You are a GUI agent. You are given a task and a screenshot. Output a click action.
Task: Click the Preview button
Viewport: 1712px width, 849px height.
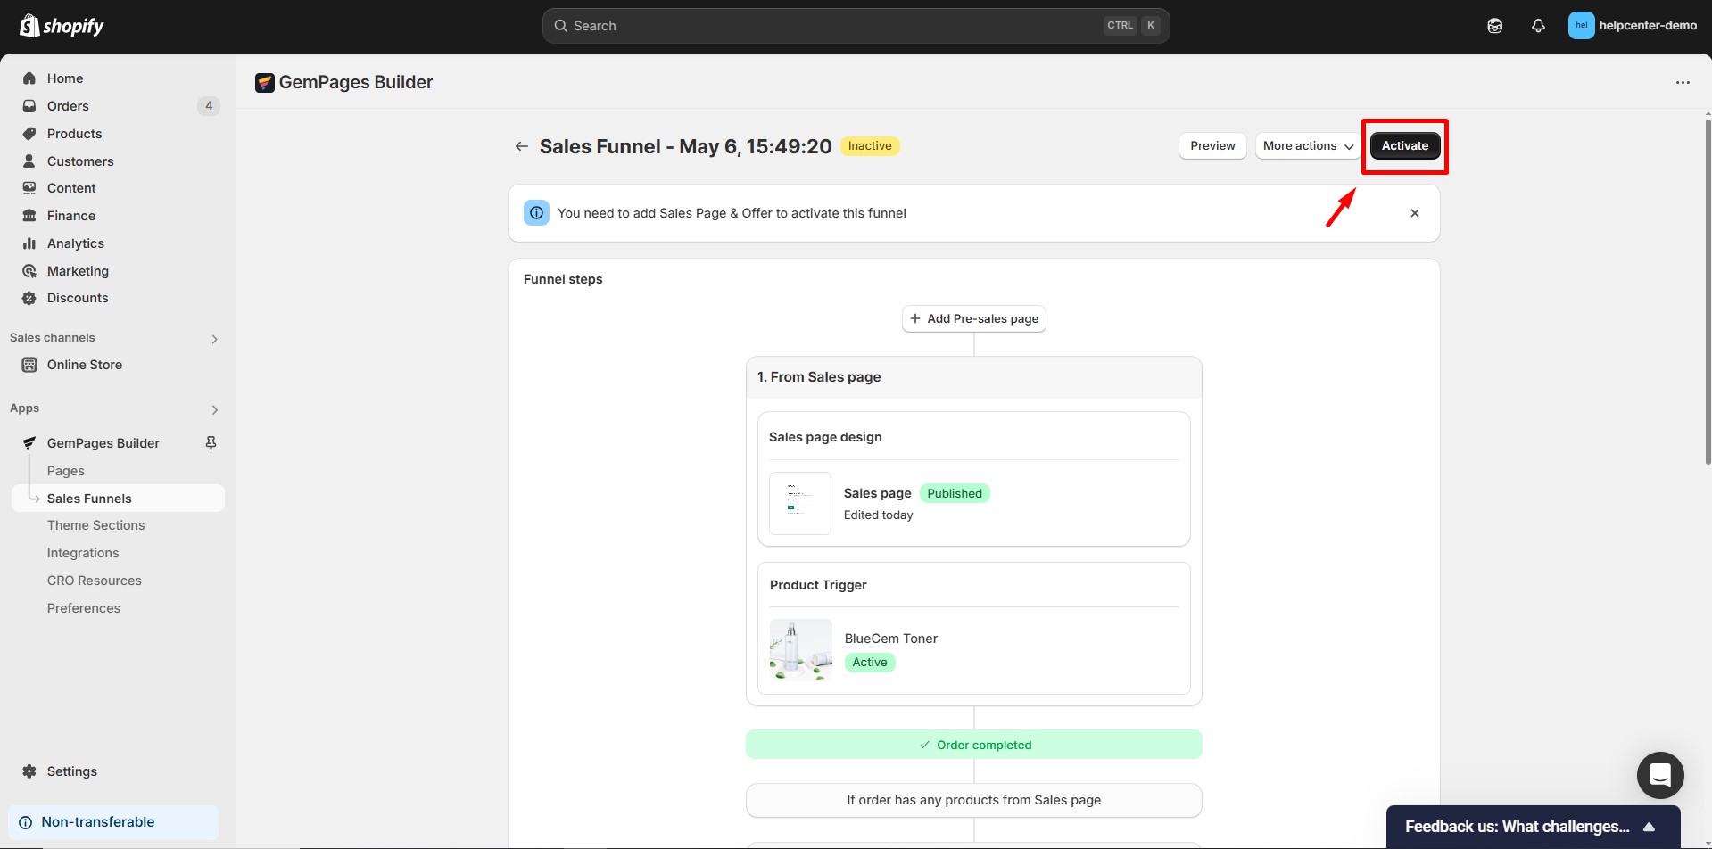tap(1212, 146)
